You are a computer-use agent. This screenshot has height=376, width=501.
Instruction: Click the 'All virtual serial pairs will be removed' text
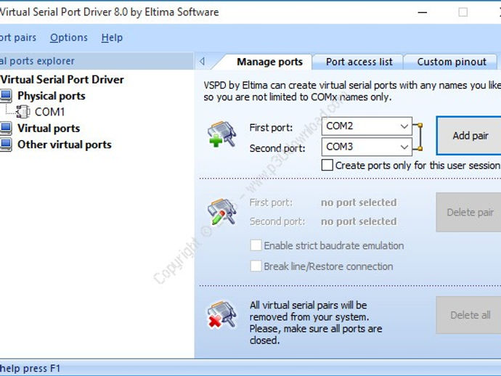point(316,323)
